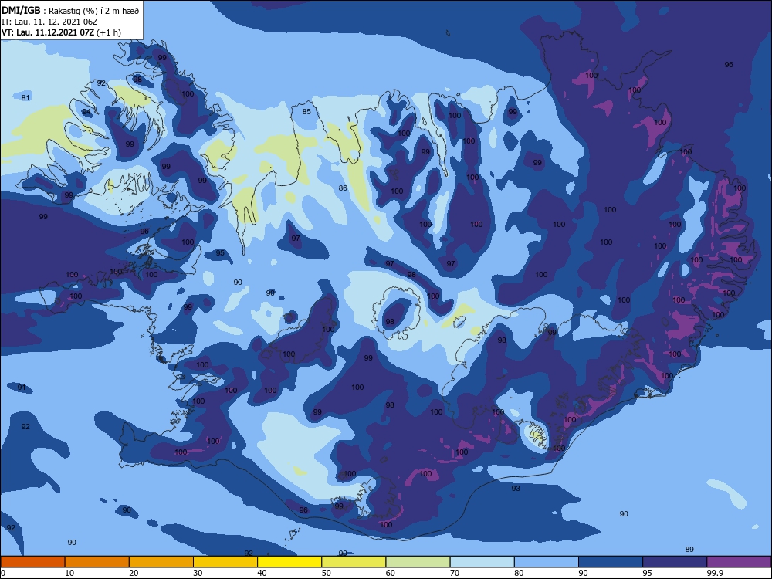This screenshot has width=772, height=579.
Task: Click the "86" humidity value on the map
Action: point(344,188)
